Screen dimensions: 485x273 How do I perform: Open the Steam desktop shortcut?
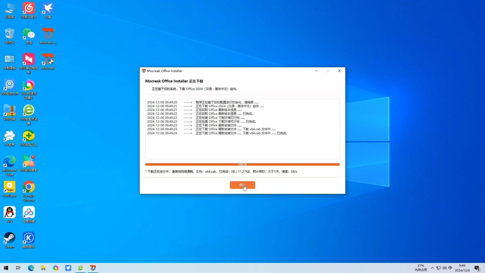point(10,240)
